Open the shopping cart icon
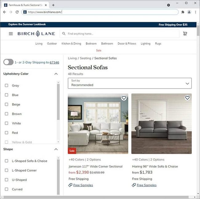 click(185, 34)
